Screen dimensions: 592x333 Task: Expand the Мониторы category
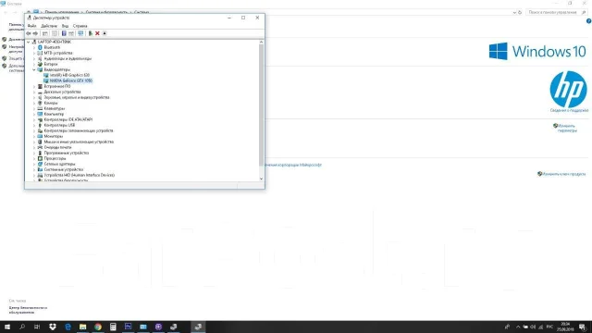(34, 136)
